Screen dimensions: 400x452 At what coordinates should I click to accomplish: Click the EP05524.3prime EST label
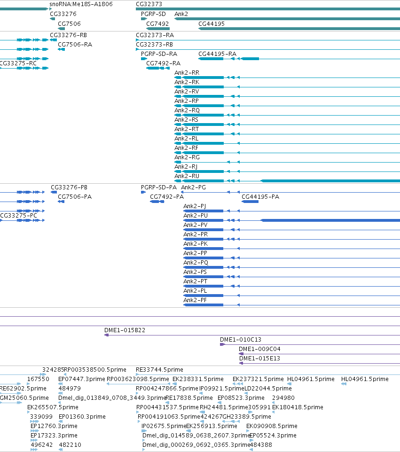click(273, 436)
